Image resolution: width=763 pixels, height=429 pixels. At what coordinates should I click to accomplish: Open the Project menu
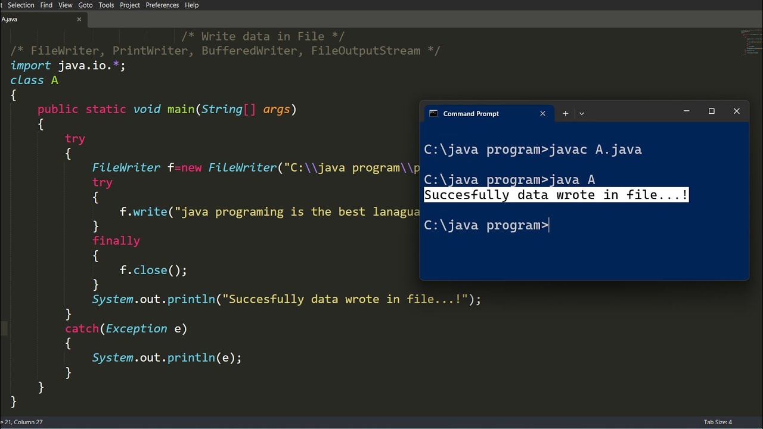pyautogui.click(x=130, y=5)
